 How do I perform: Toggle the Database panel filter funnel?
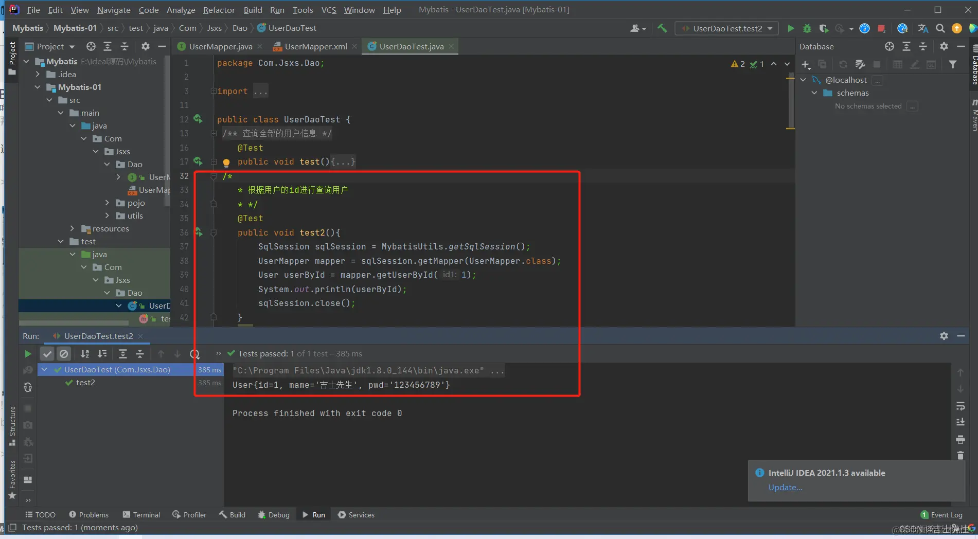[x=952, y=64]
